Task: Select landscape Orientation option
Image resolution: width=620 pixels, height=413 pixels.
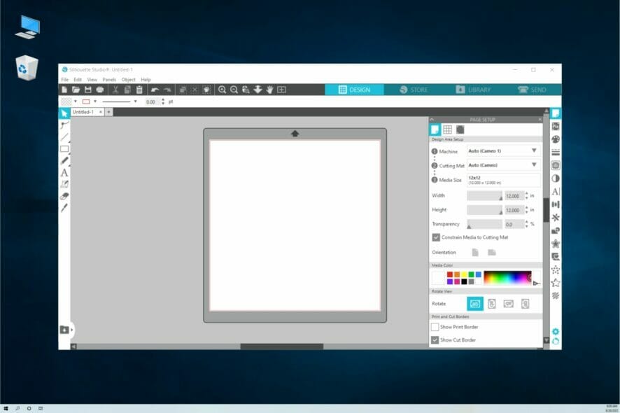Action: (491, 253)
